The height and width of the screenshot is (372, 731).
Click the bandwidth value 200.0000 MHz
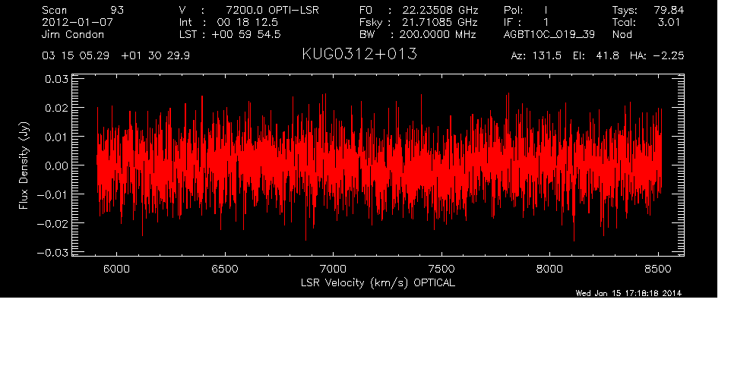437,34
